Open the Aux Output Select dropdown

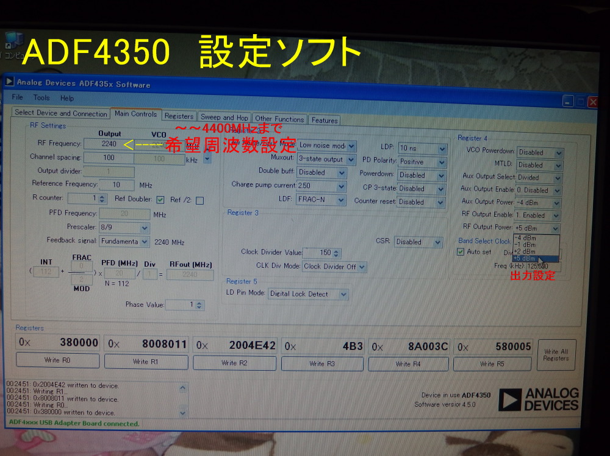click(x=558, y=178)
